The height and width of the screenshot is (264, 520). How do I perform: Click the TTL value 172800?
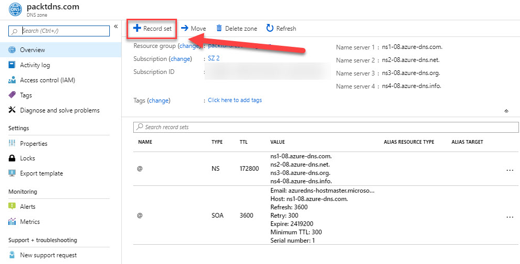249,169
